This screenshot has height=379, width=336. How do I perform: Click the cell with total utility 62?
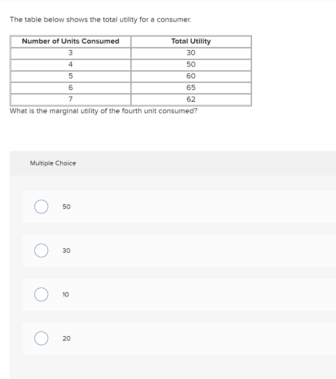click(x=191, y=99)
